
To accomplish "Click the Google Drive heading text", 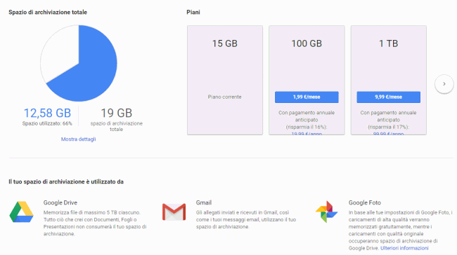I will (x=60, y=202).
